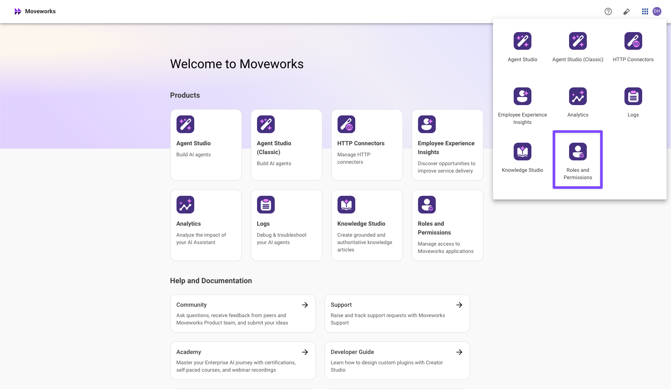
Task: Click 'Debug & troubleshoot your AI agents' text
Action: click(x=282, y=239)
